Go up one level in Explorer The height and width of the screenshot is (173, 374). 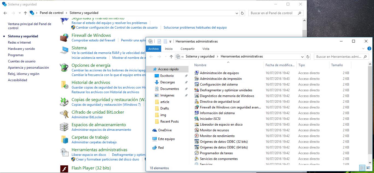[x=171, y=57]
